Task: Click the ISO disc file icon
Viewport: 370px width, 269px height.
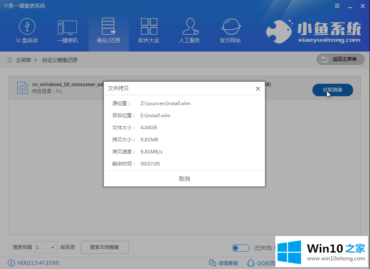Action: pos(23,88)
